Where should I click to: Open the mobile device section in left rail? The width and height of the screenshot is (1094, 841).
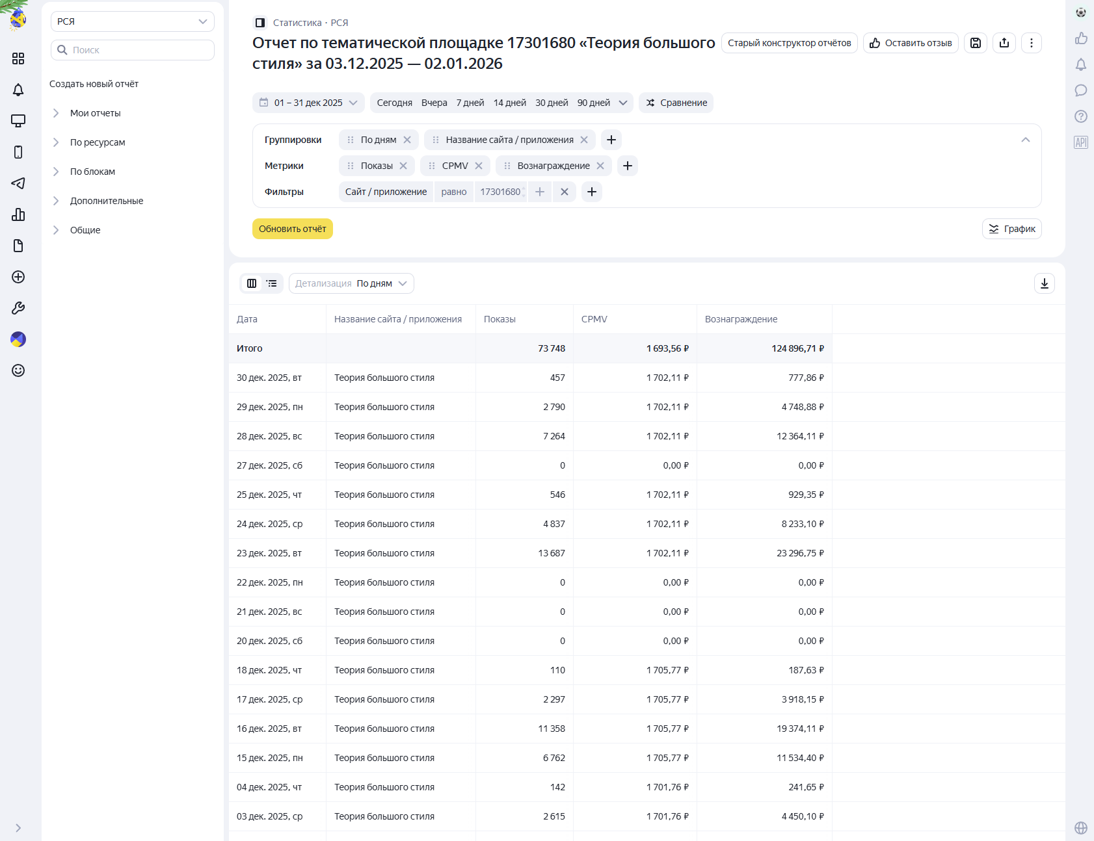coord(18,152)
